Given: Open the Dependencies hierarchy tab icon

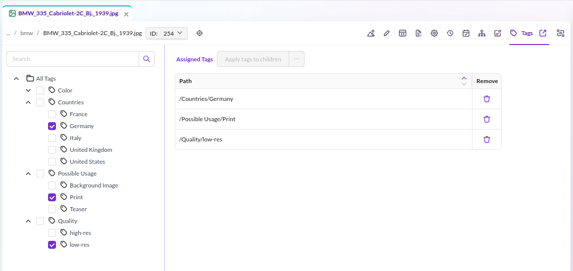Looking at the screenshot, I should tap(482, 33).
